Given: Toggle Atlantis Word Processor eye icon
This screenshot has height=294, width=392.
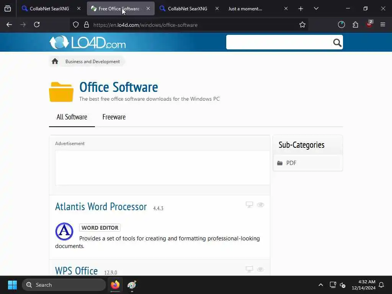Looking at the screenshot, I should (260, 205).
